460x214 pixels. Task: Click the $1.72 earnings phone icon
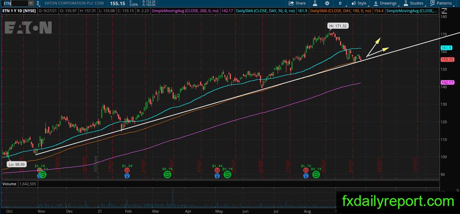305,170
